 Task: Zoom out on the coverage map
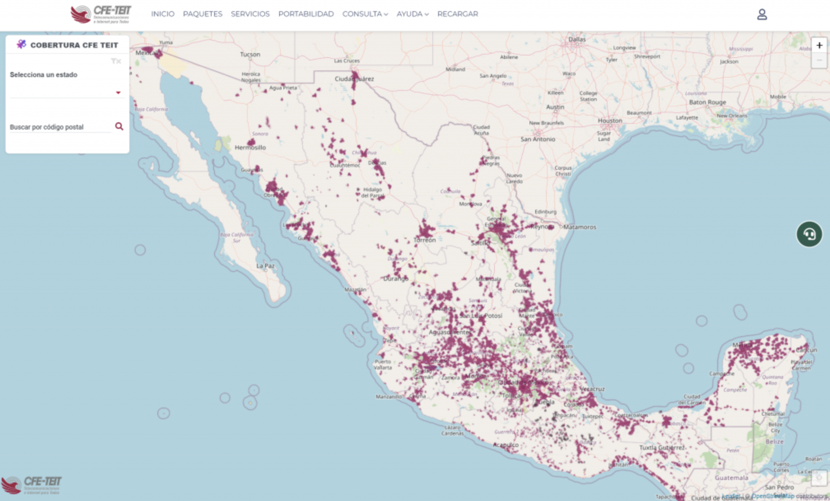click(819, 60)
